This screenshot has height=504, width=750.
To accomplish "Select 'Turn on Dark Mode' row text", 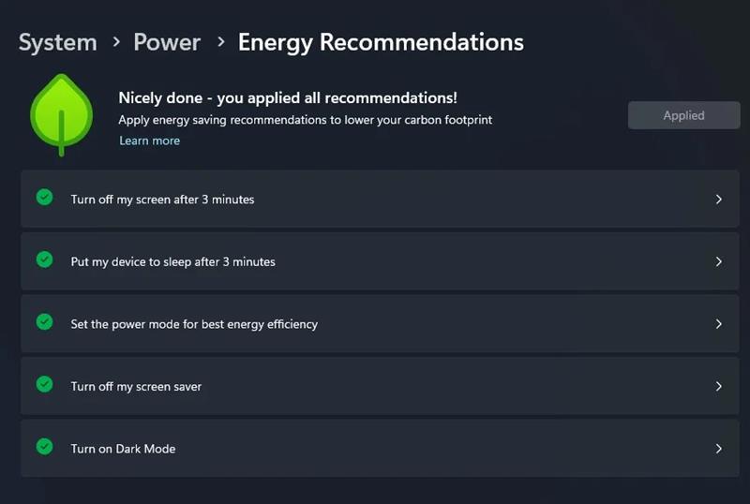I will 123,449.
